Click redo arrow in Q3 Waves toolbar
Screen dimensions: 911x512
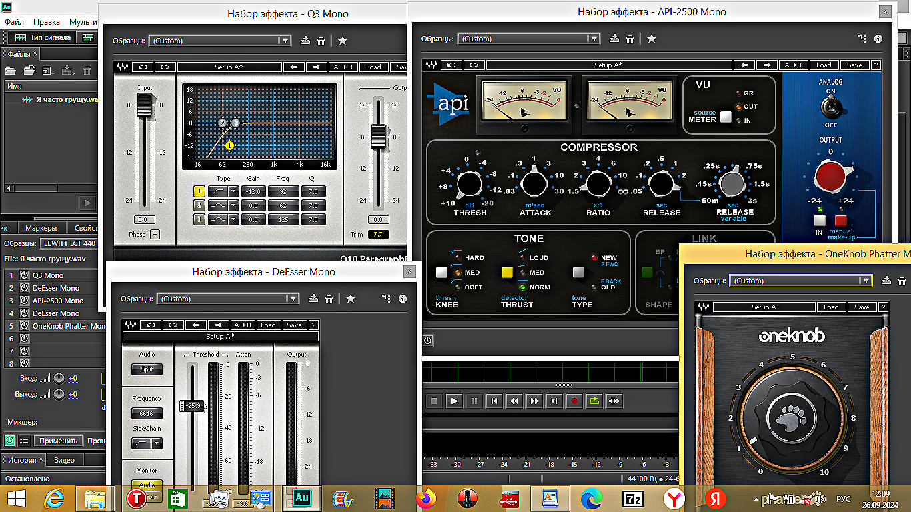point(165,67)
